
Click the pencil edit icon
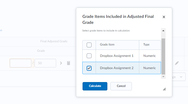point(177,63)
